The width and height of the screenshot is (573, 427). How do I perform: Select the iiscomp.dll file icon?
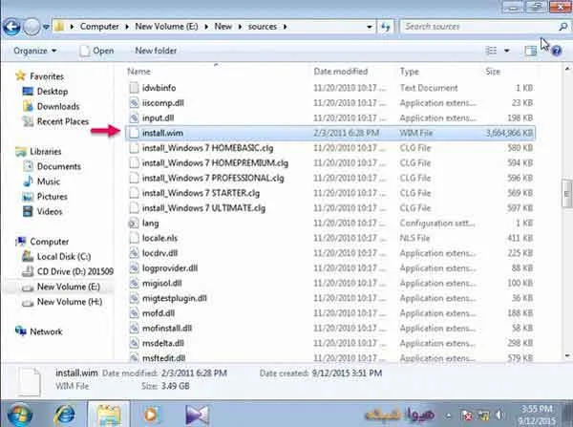[134, 103]
